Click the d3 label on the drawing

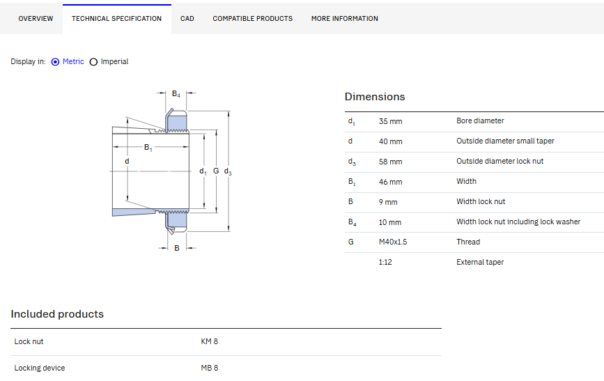click(x=228, y=171)
